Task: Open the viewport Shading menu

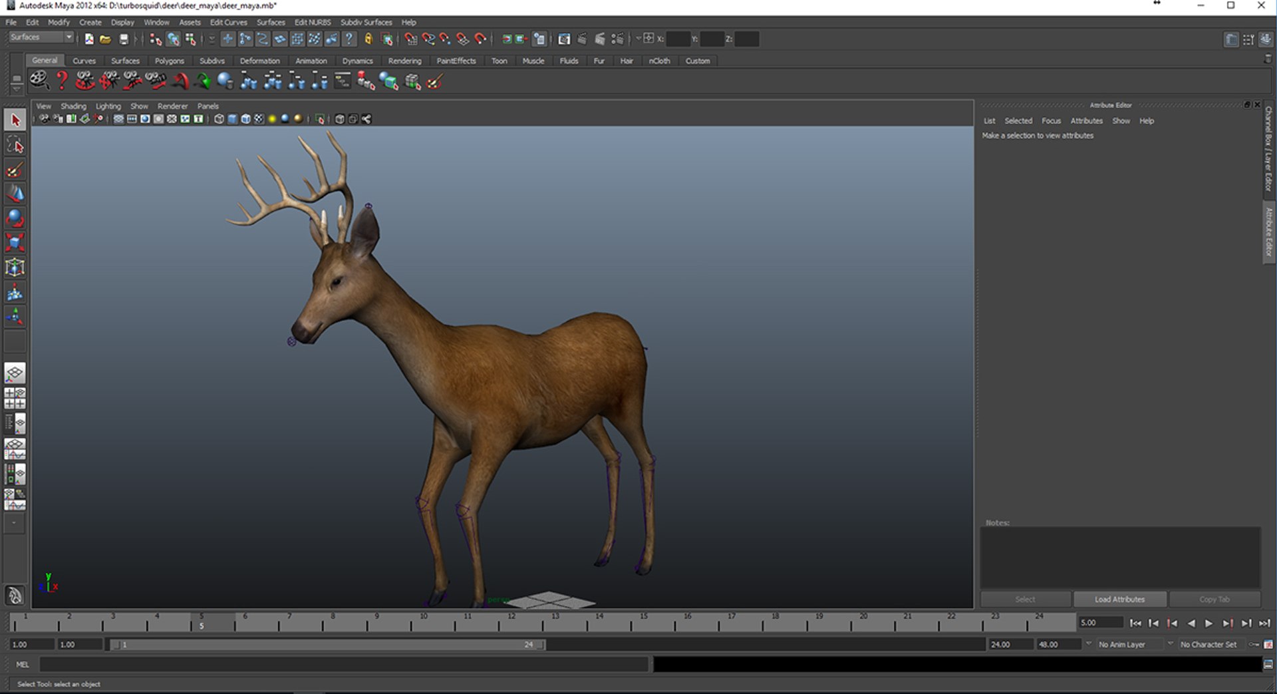Action: point(73,106)
